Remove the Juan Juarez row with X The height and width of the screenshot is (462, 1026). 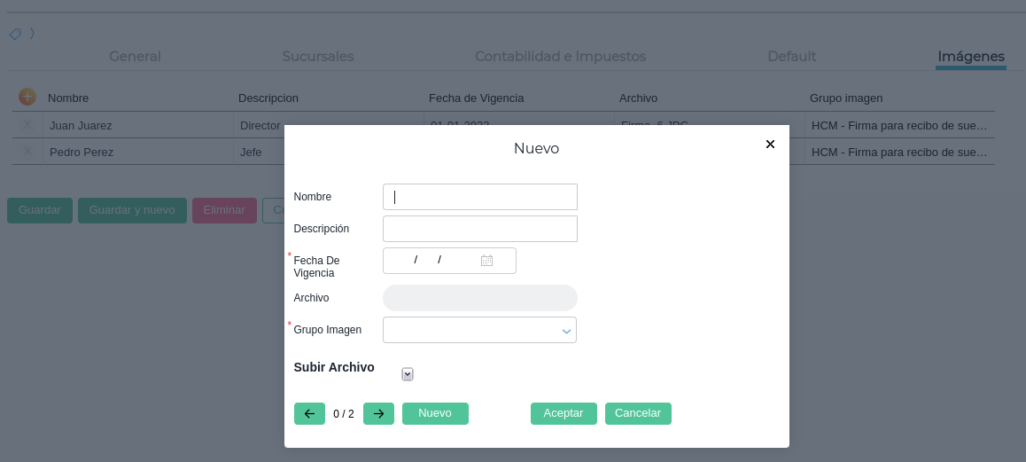pos(27,125)
